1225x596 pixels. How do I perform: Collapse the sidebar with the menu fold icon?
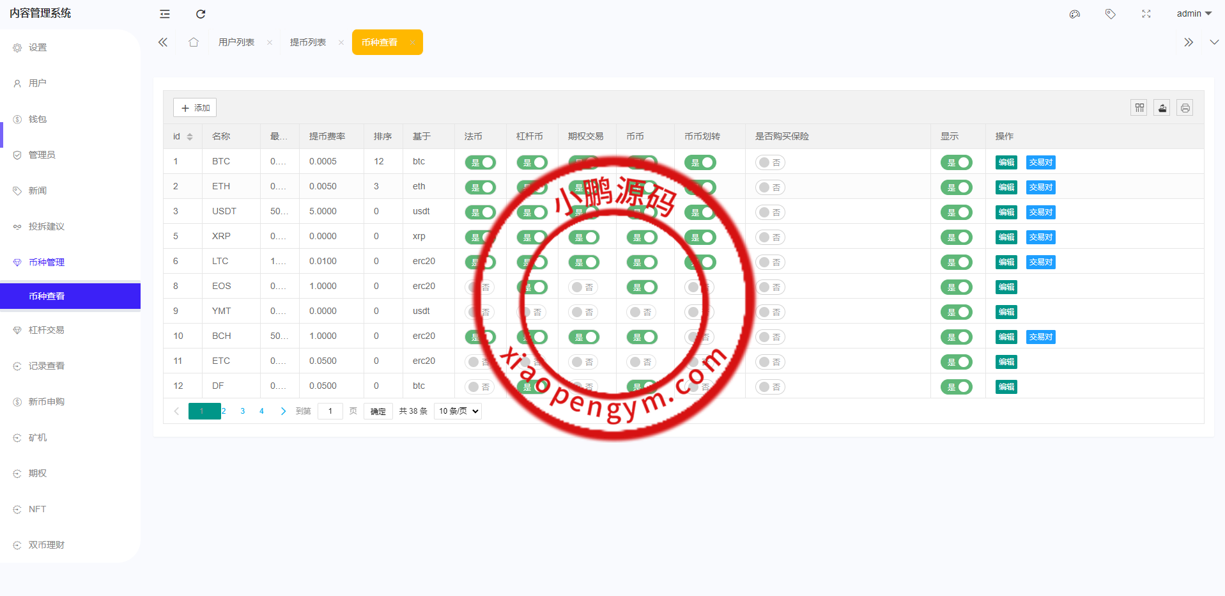165,14
